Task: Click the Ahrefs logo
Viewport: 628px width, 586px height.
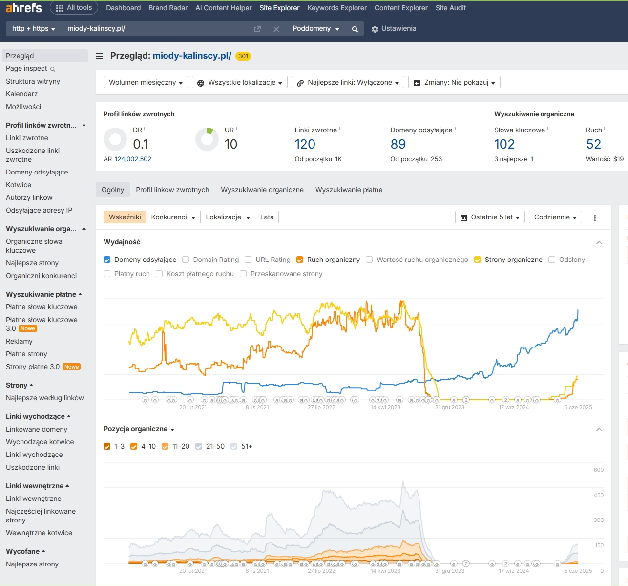Action: pos(23,8)
